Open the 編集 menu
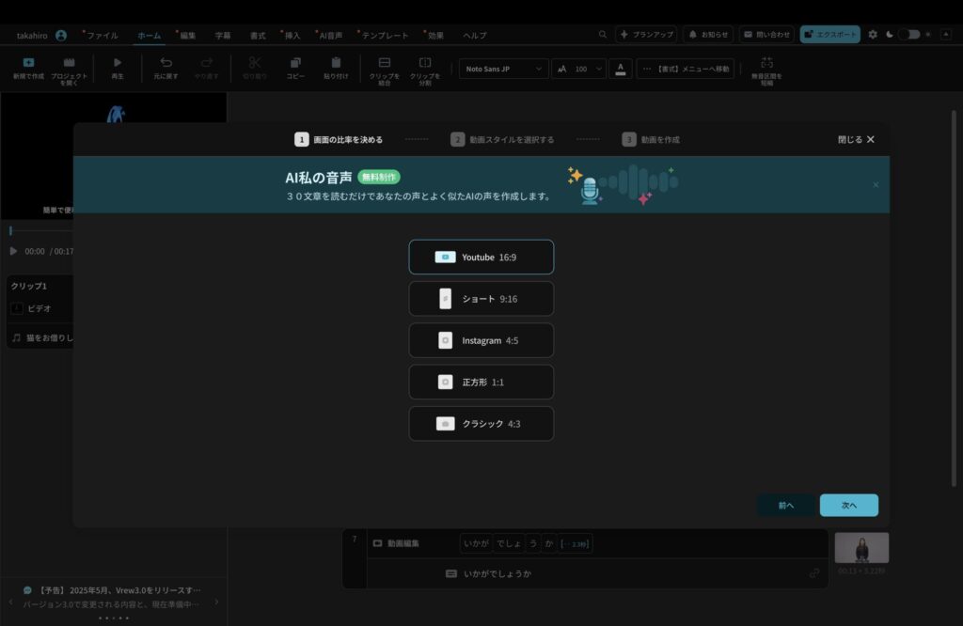The image size is (963, 626). point(187,36)
